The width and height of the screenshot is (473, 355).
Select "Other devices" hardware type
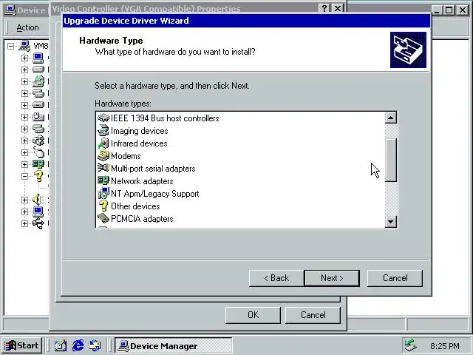tap(135, 206)
